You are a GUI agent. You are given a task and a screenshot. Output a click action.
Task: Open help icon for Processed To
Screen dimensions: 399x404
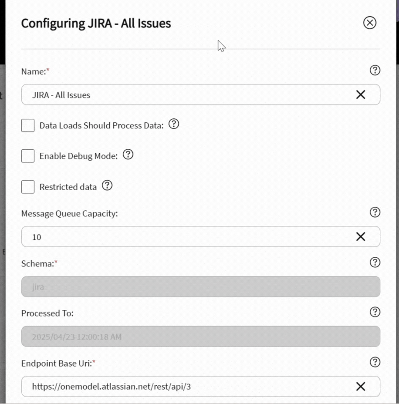(375, 312)
